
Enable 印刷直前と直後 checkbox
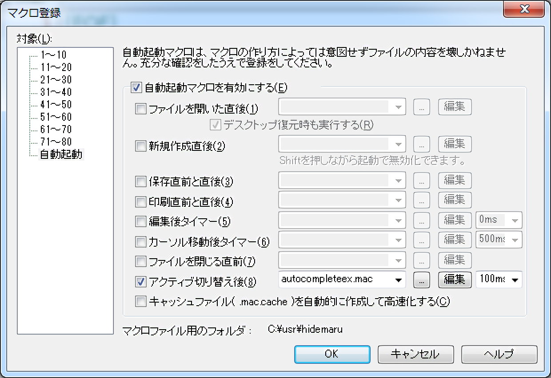[140, 202]
